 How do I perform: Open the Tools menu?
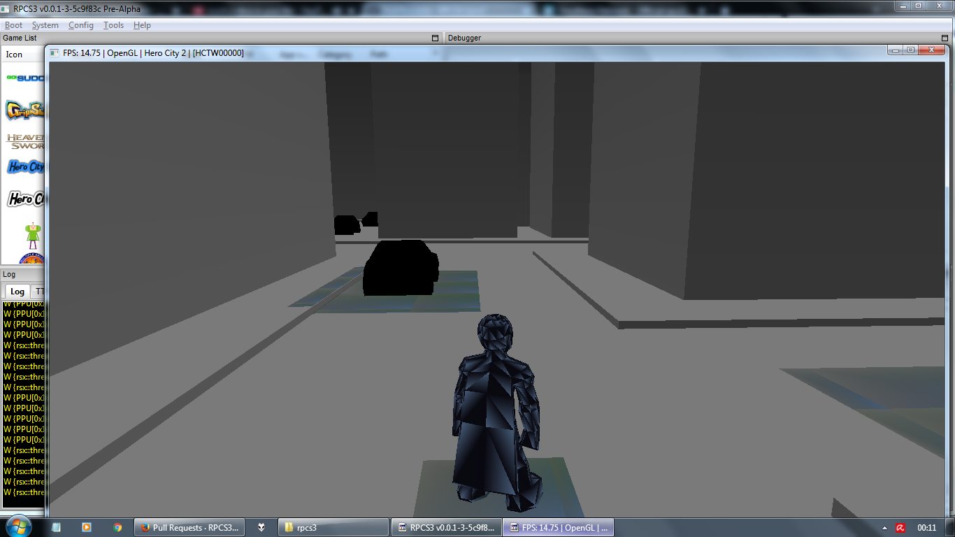(x=113, y=25)
